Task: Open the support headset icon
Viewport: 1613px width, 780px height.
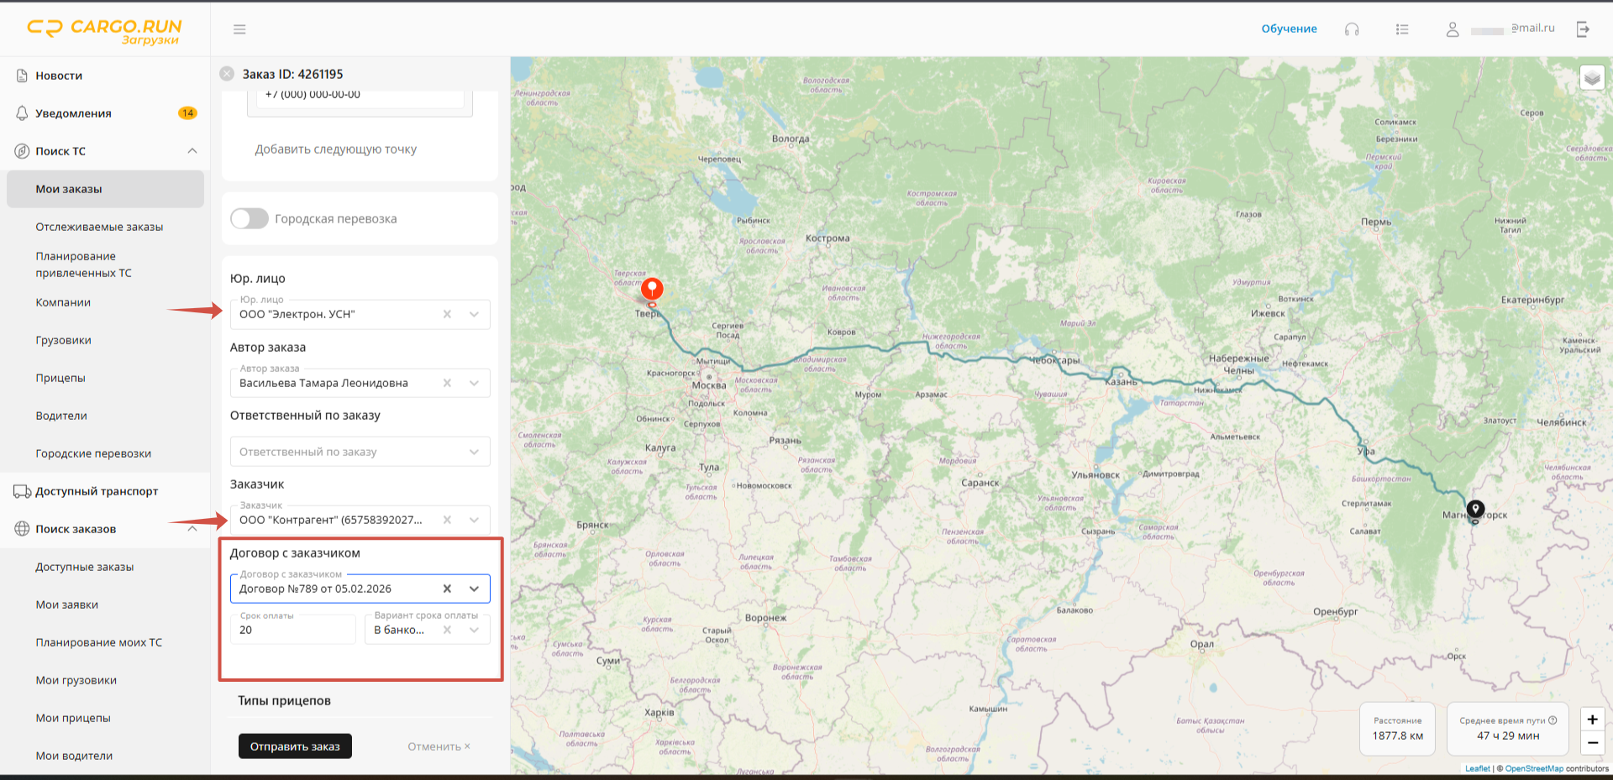Action: 1352,29
